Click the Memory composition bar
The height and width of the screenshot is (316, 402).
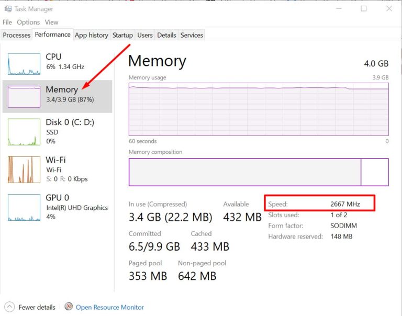[x=259, y=172]
